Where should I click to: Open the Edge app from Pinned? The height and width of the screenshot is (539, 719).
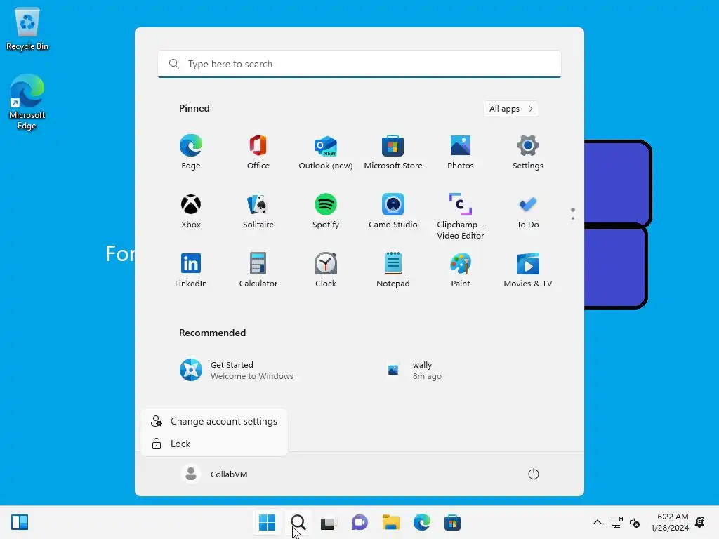191,152
